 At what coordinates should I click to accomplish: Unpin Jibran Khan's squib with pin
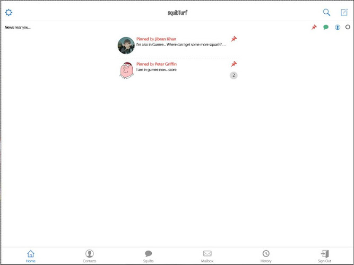point(234,39)
